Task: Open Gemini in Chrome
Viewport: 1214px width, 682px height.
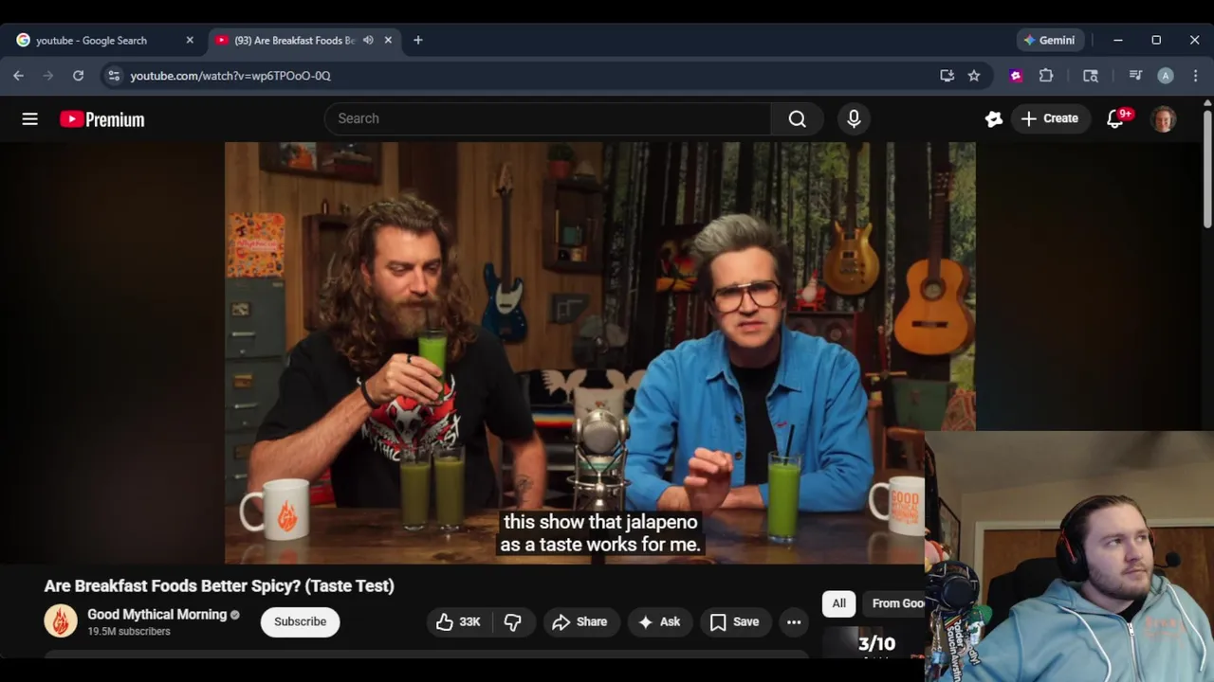Action: click(x=1049, y=40)
